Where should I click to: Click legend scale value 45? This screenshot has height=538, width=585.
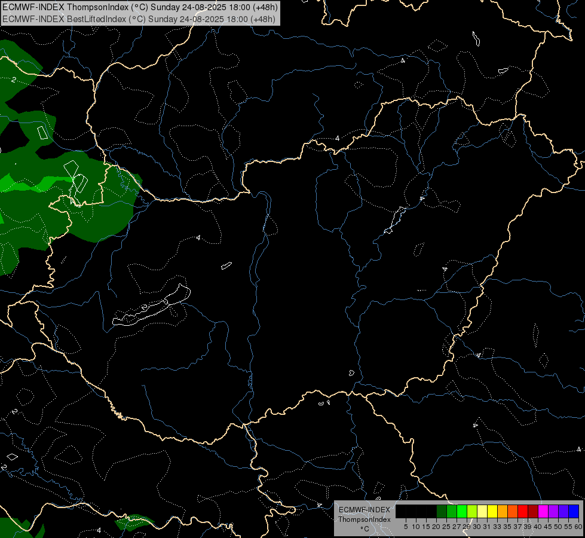[x=548, y=527]
